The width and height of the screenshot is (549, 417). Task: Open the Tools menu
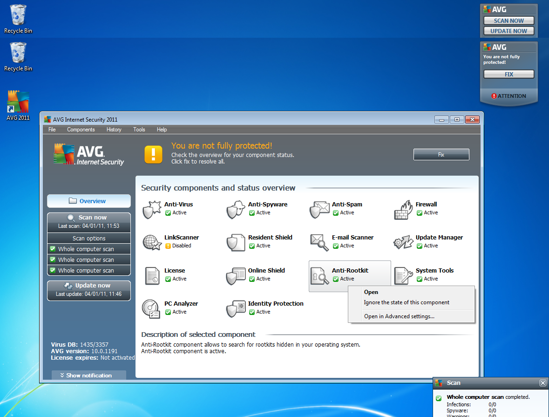[x=139, y=130]
